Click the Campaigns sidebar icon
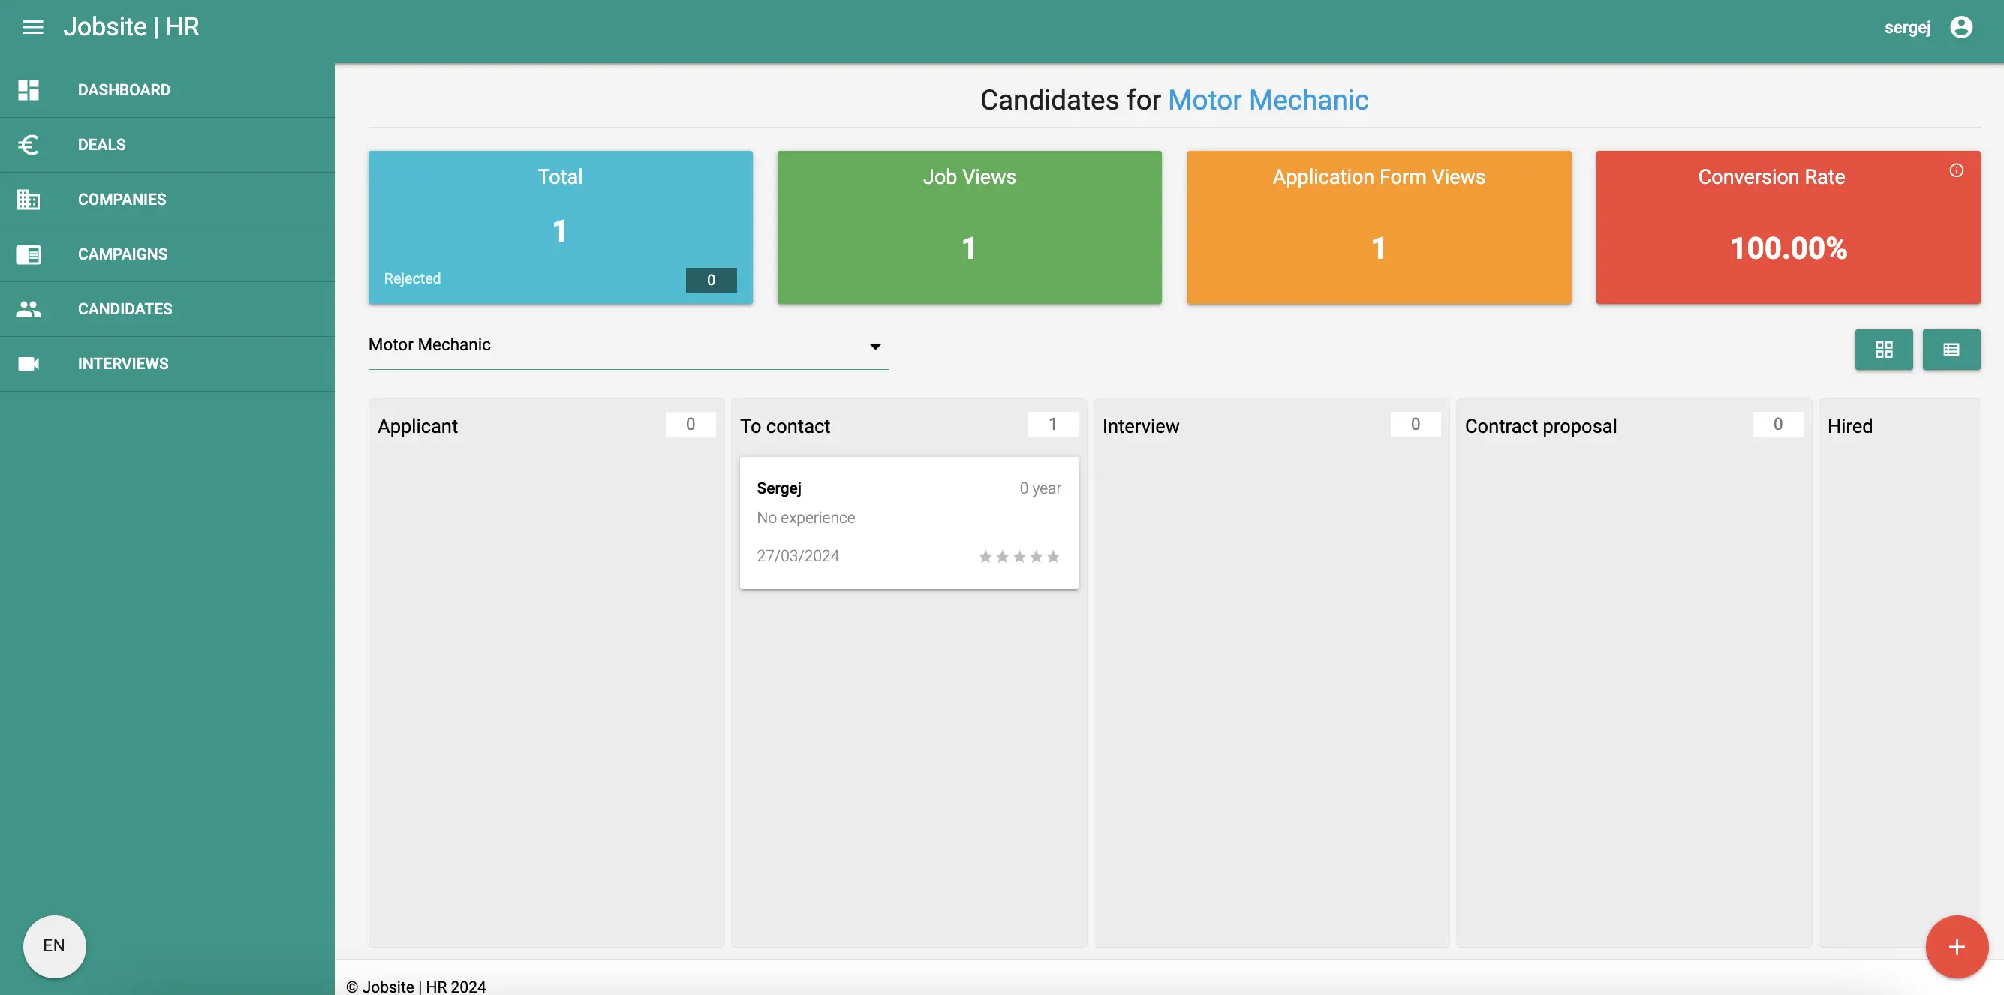Viewport: 2004px width, 995px height. [29, 254]
